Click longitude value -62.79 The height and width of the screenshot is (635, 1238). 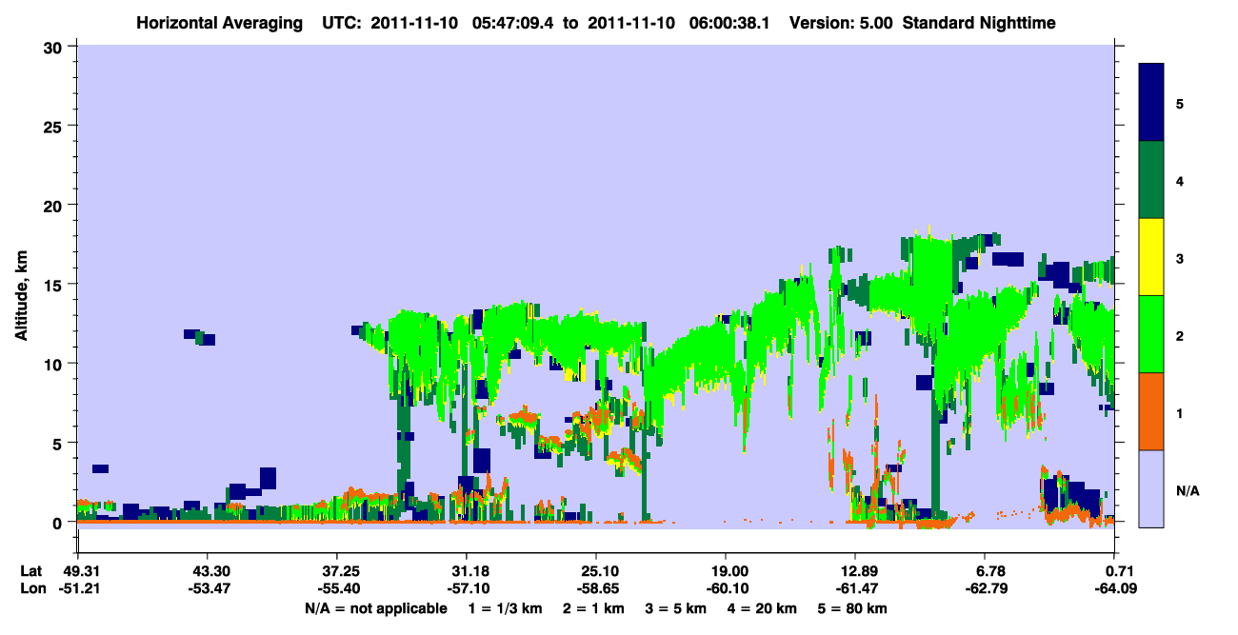point(985,589)
